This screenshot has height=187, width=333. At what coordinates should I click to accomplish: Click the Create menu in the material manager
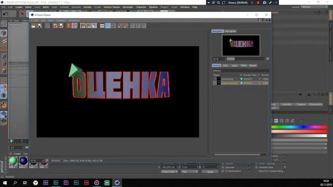click(17, 154)
